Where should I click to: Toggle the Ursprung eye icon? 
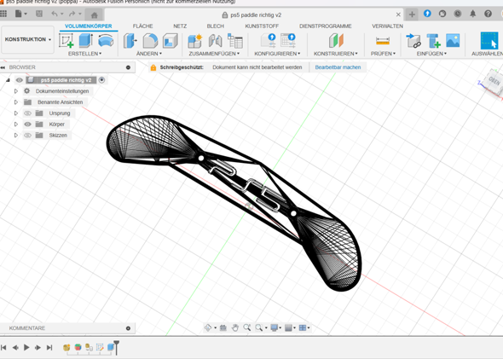coord(27,113)
